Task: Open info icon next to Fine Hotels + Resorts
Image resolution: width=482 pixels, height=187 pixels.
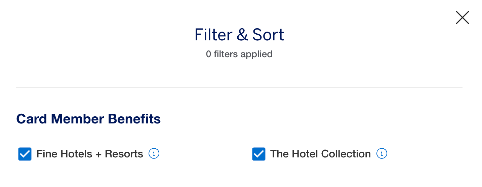Action: click(x=154, y=154)
